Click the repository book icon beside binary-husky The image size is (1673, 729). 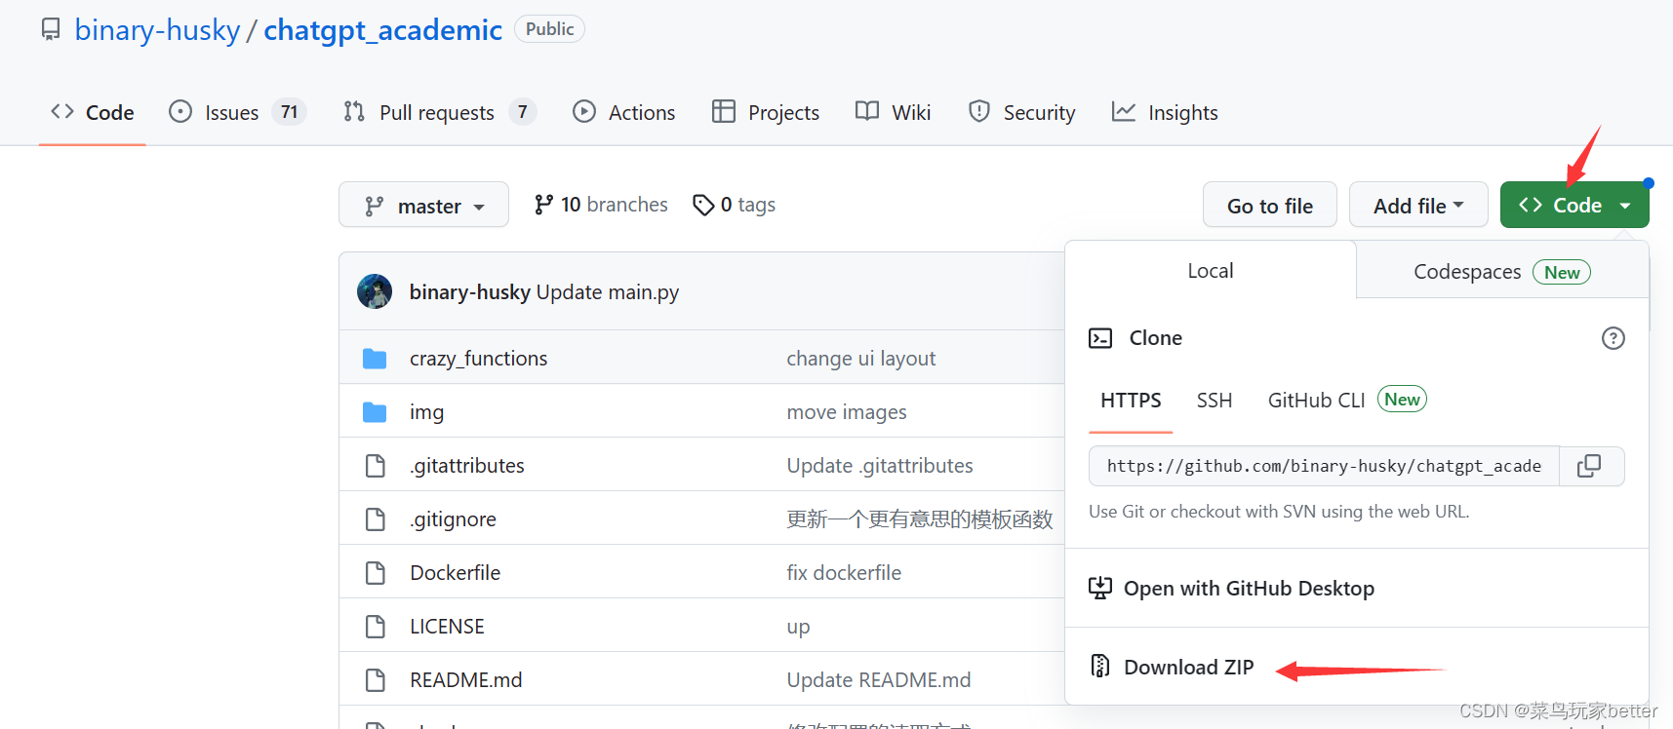coord(51,29)
